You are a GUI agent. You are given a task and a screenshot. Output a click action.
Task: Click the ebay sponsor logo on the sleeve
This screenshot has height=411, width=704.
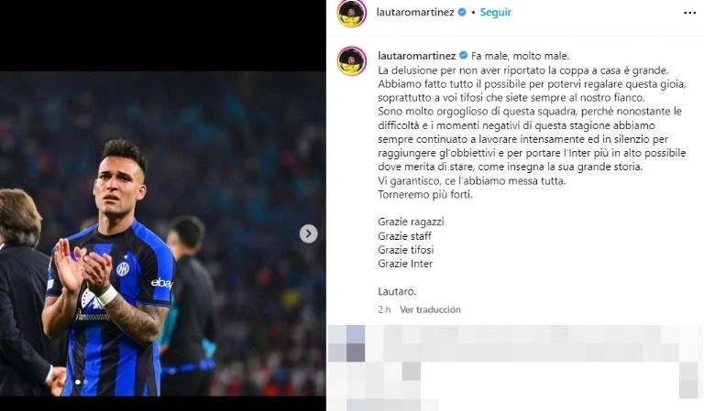161,283
